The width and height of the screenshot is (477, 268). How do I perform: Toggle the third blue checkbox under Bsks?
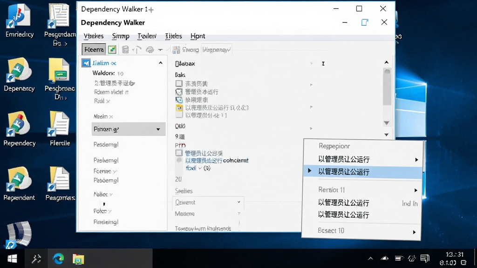pyautogui.click(x=179, y=100)
